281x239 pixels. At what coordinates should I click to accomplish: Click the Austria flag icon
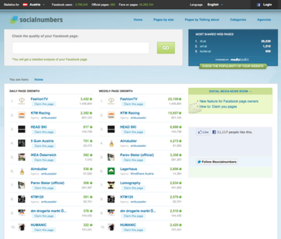pyautogui.click(x=25, y=5)
